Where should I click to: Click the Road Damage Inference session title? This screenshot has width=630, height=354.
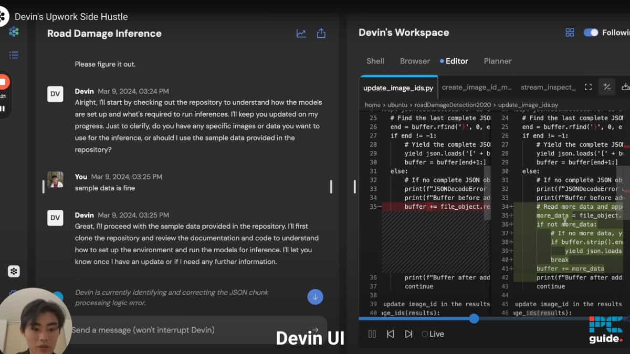104,34
